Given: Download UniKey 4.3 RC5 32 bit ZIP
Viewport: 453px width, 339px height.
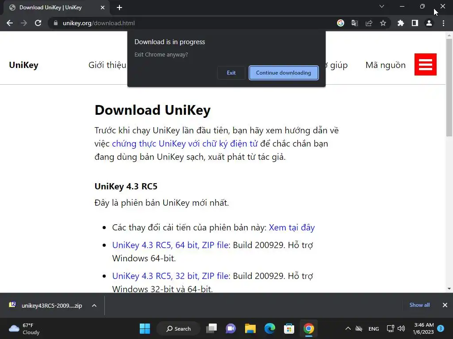Looking at the screenshot, I should coord(170,276).
